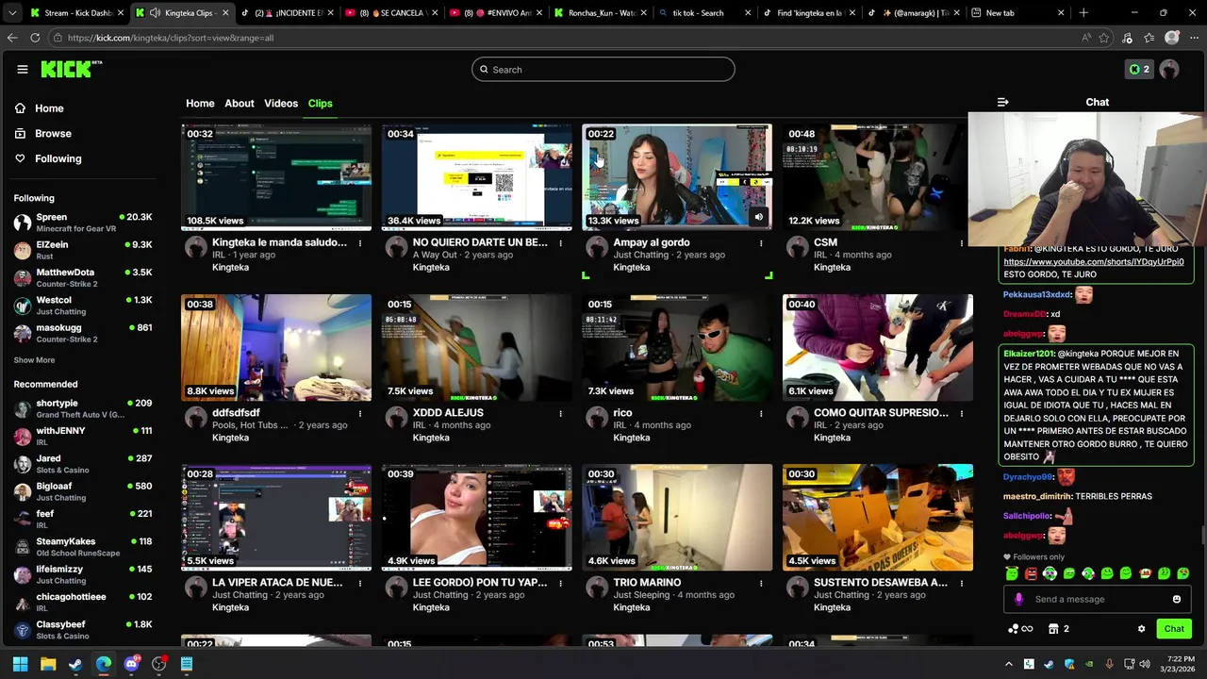Open the taskbar clock showing 7:22 PM
The height and width of the screenshot is (679, 1207).
[x=1181, y=664]
